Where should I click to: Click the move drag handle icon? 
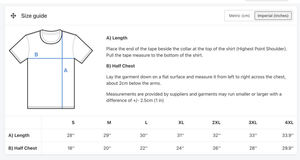click(x=13, y=16)
